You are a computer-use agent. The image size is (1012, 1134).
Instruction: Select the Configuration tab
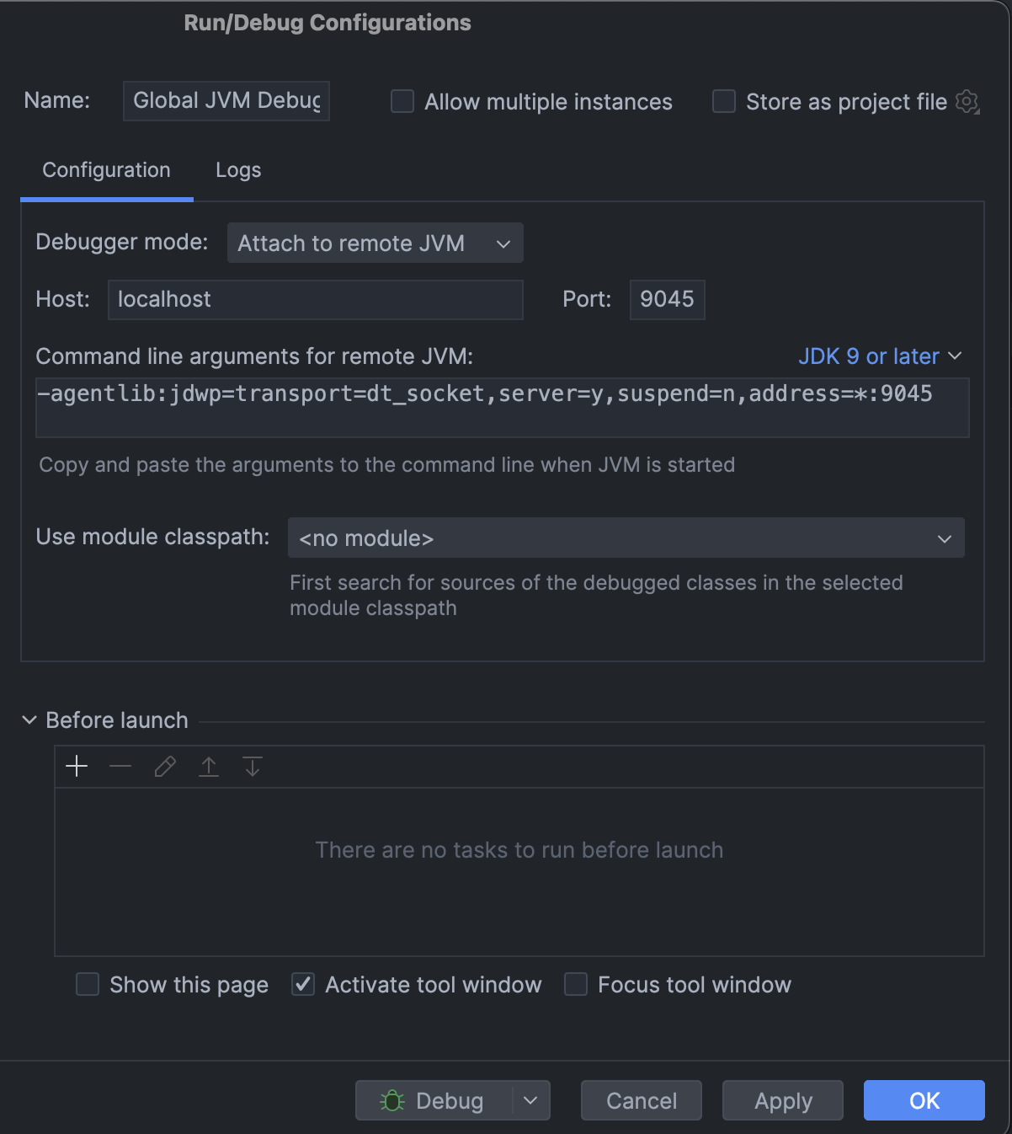[105, 170]
